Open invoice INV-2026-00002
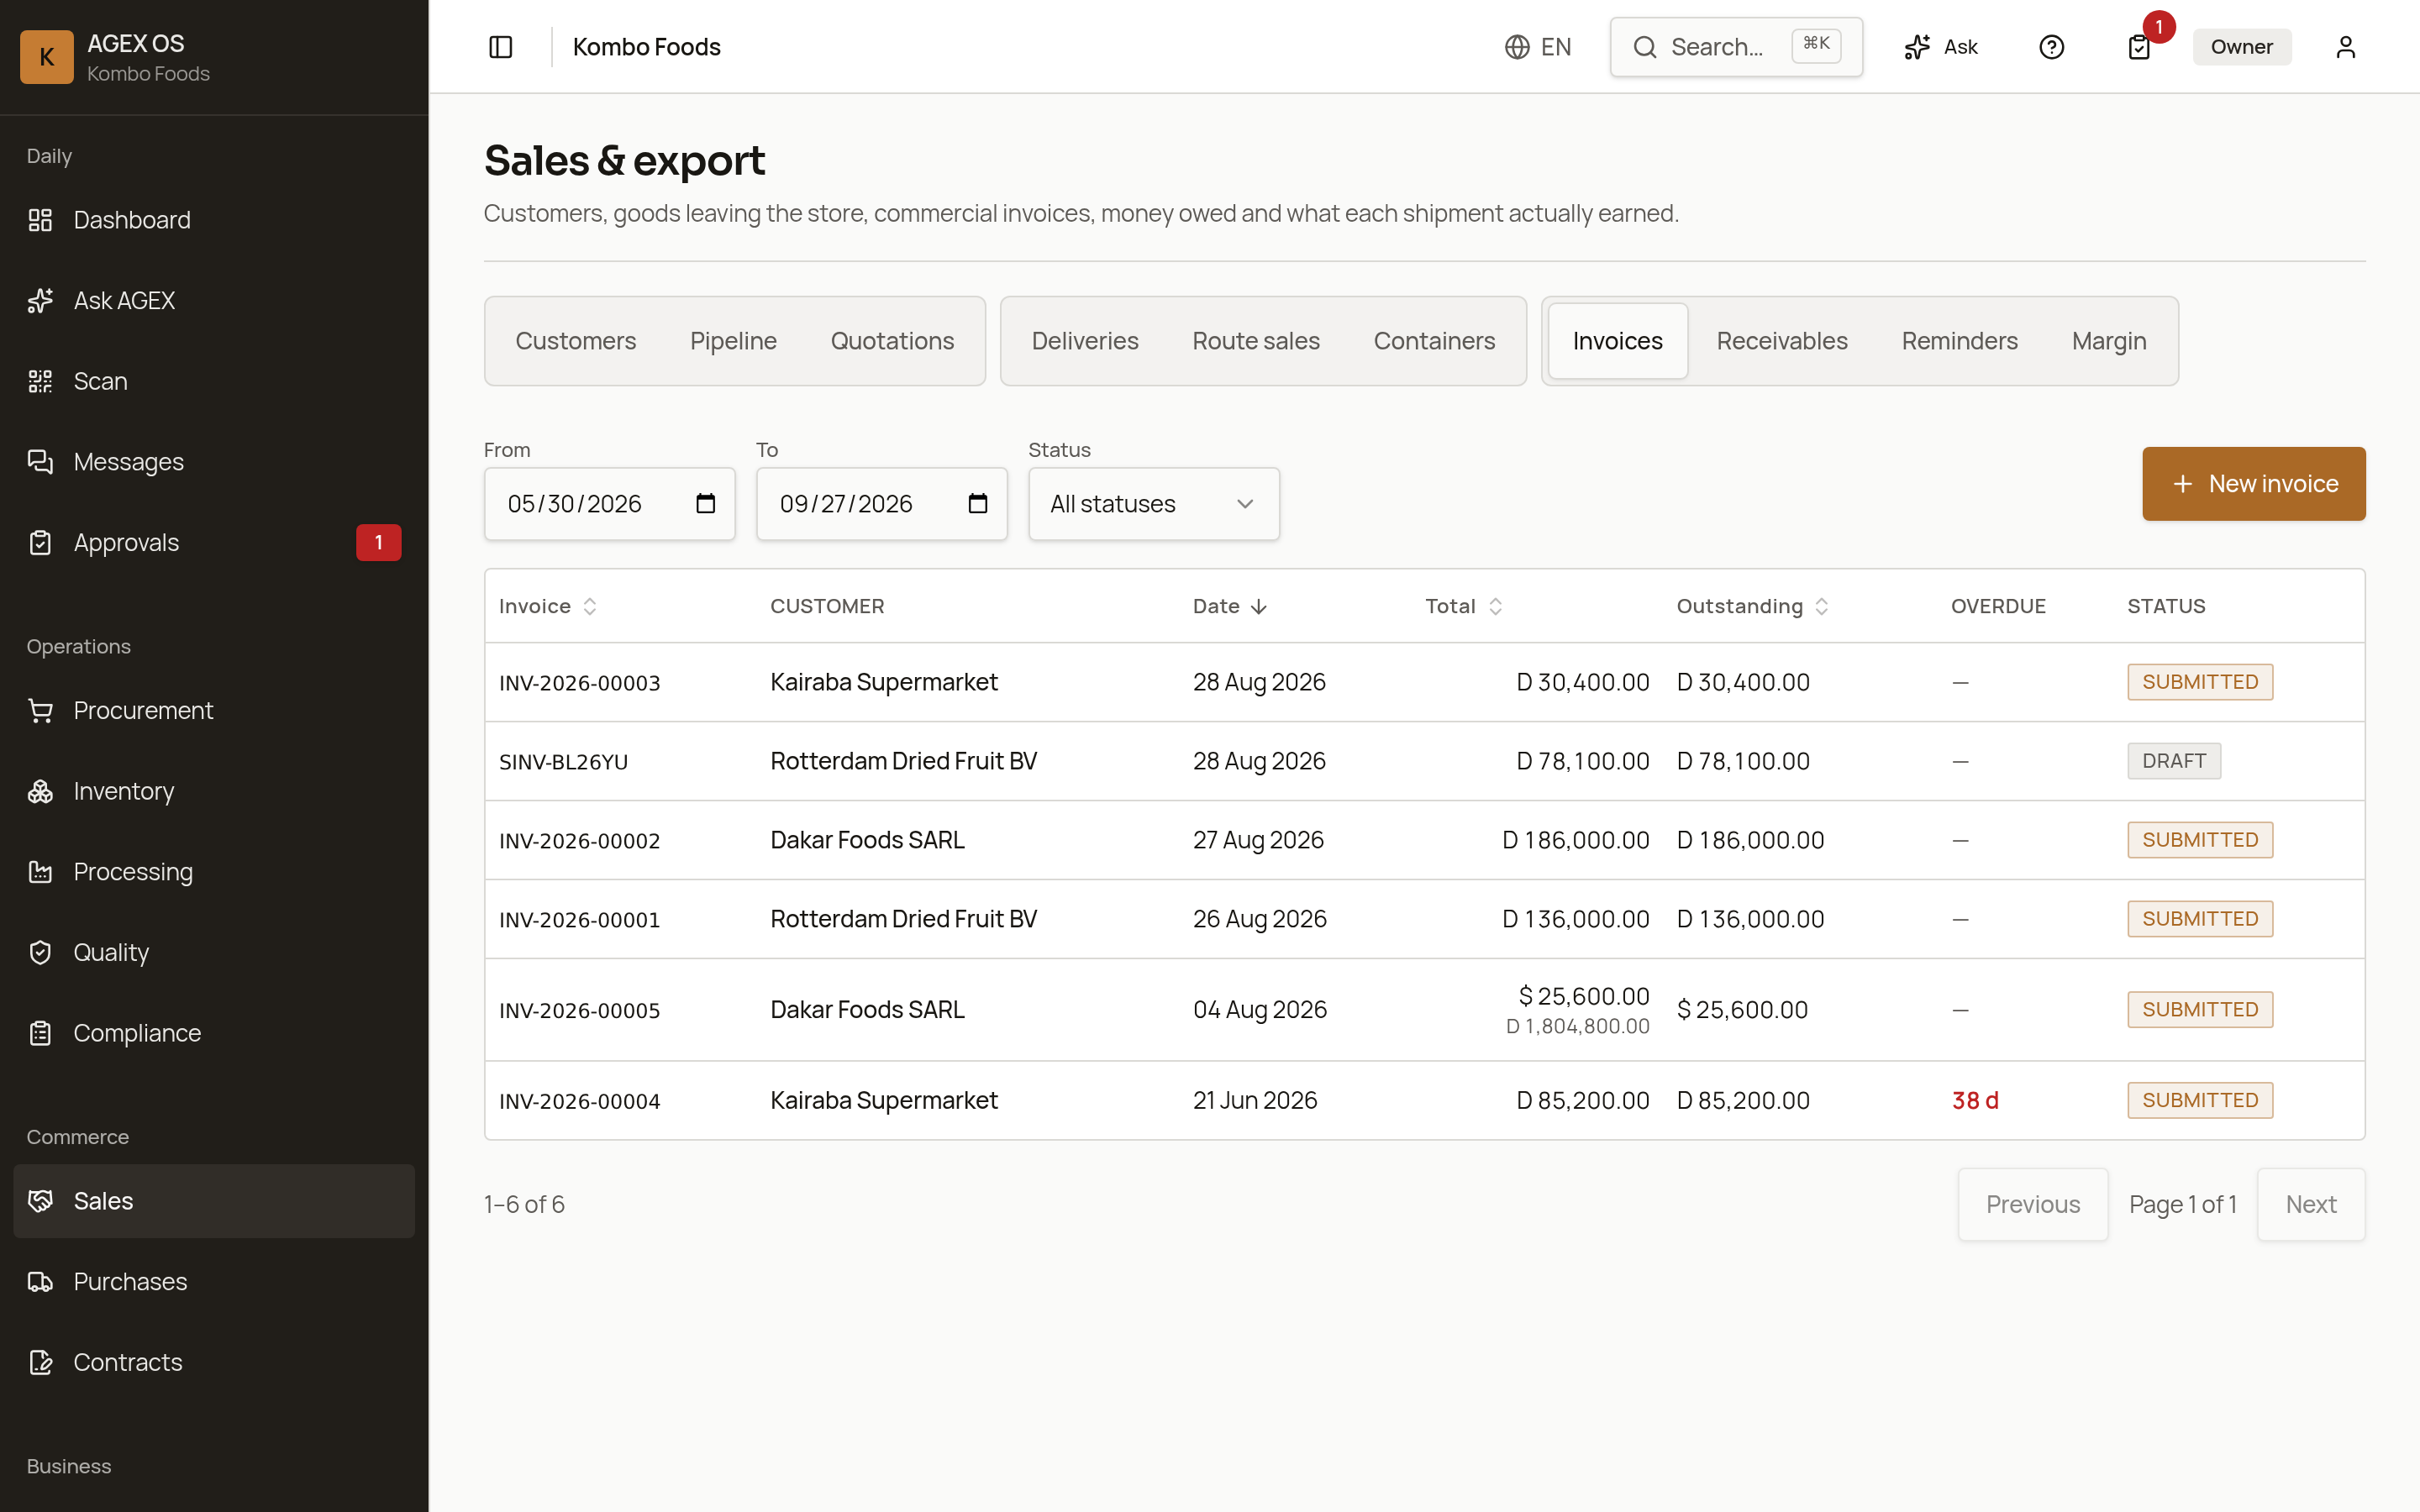 [x=579, y=841]
